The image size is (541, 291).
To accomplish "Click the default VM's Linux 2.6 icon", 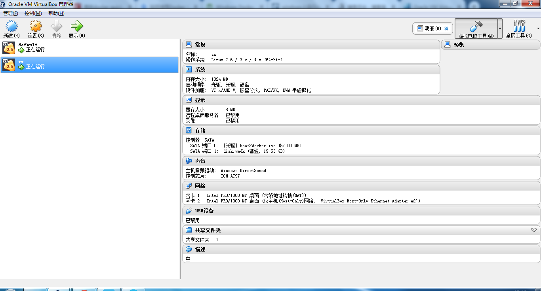I will click(x=9, y=47).
